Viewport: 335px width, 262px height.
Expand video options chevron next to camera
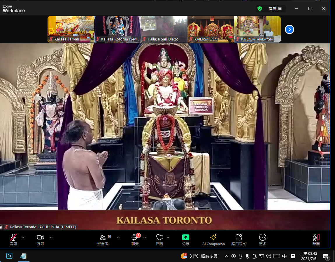point(51,237)
